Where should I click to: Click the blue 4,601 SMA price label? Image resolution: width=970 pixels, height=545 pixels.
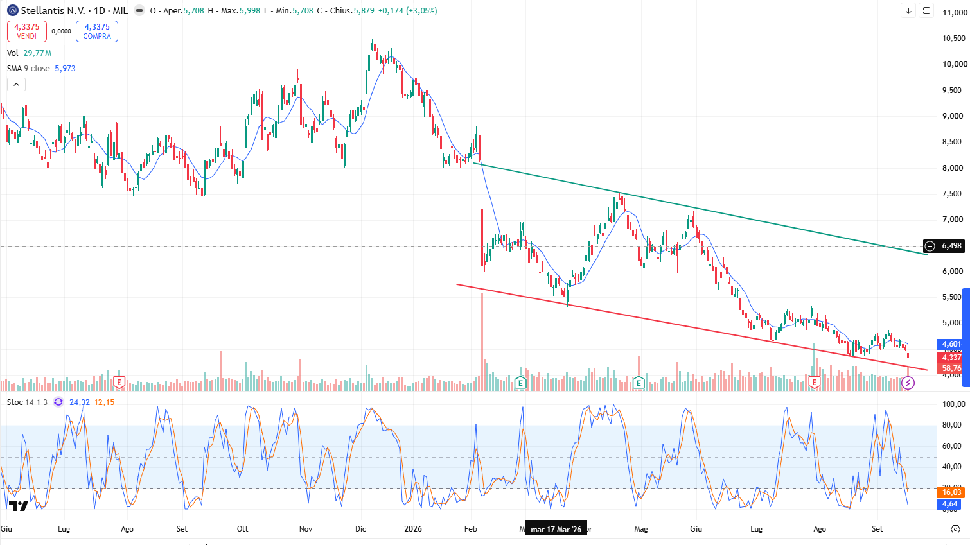click(x=951, y=344)
